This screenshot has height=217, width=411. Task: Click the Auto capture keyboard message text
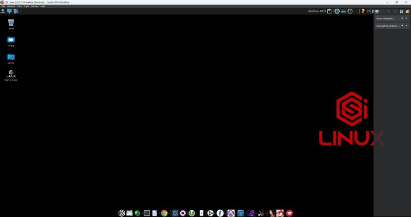point(388,26)
